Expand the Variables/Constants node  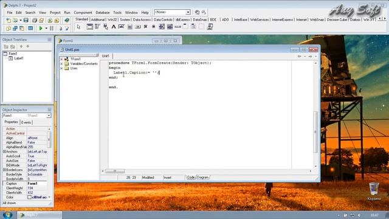61,63
